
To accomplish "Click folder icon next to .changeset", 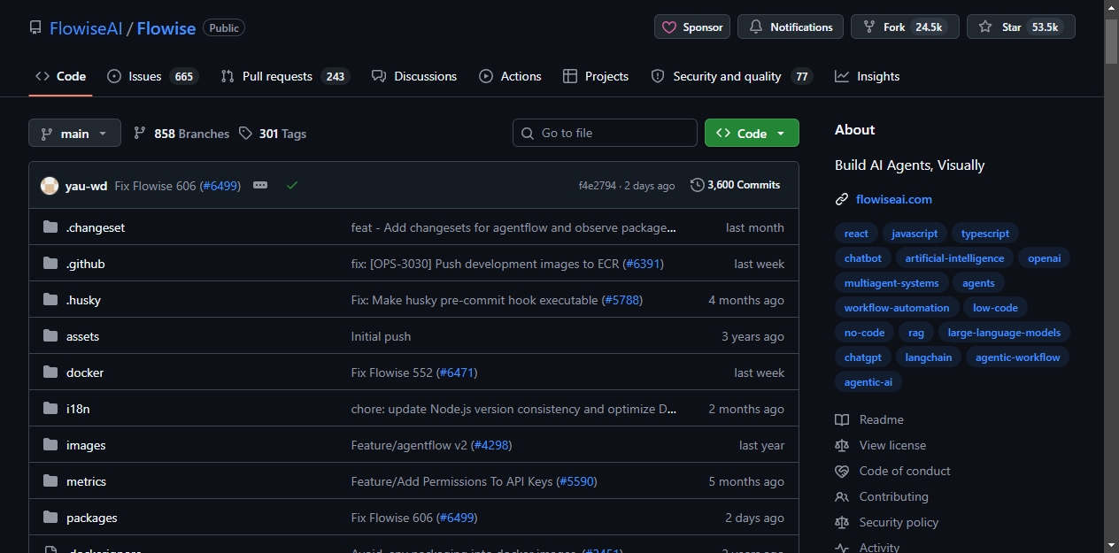I will click(50, 227).
